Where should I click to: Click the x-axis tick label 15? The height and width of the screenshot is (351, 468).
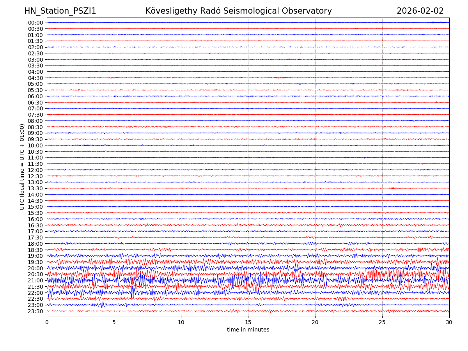(248, 322)
